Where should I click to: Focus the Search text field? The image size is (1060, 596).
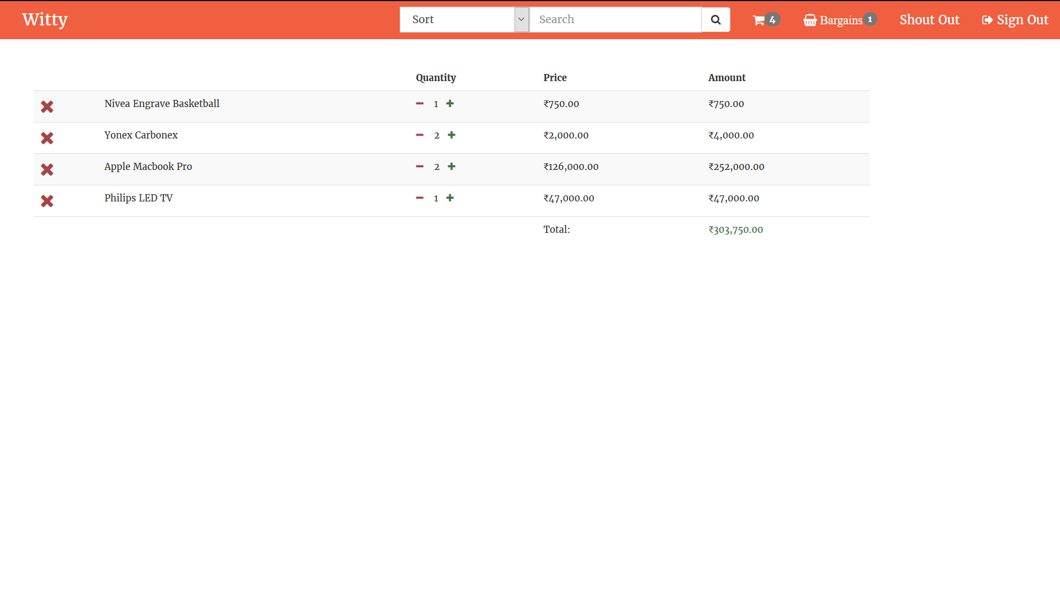(615, 20)
